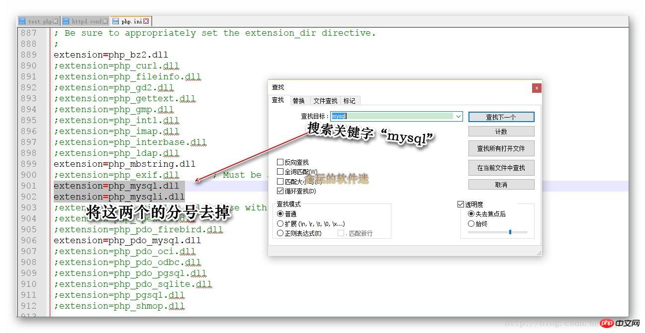
Task: Click the ;extension=php_pdo_oci.dll line
Action: tap(125, 251)
